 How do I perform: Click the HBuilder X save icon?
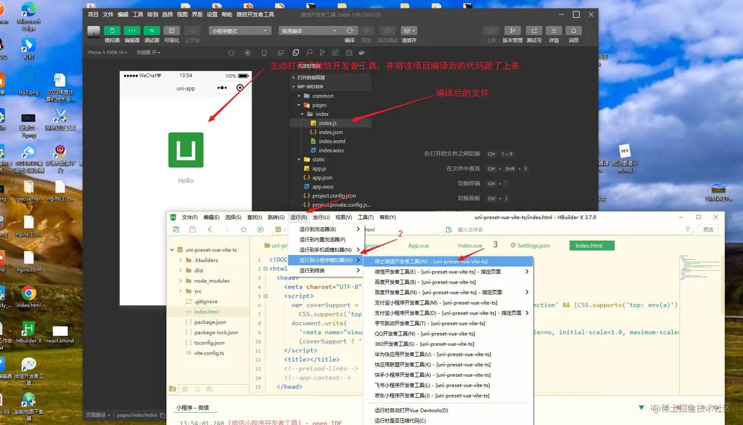pyautogui.click(x=193, y=229)
